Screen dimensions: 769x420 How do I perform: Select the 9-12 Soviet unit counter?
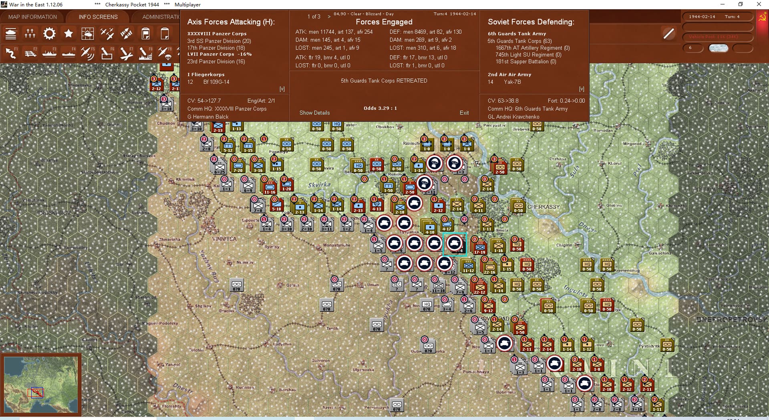488,306
